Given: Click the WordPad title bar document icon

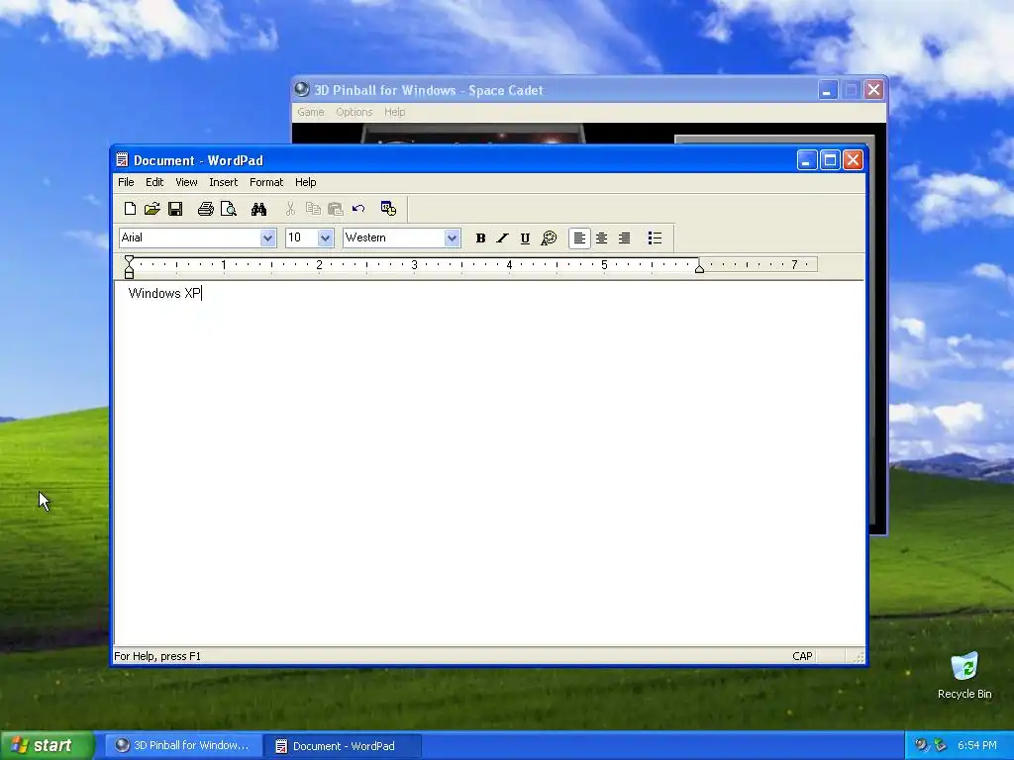Looking at the screenshot, I should coord(122,159).
